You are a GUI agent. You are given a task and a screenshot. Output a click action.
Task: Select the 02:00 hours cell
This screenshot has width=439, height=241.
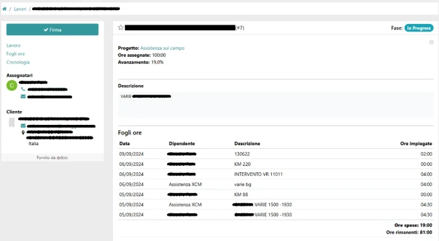pos(426,154)
